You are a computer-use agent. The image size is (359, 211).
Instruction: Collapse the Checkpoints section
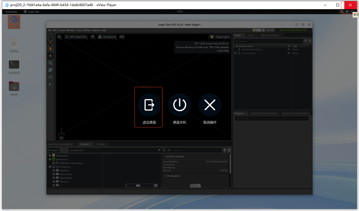(x=165, y=176)
